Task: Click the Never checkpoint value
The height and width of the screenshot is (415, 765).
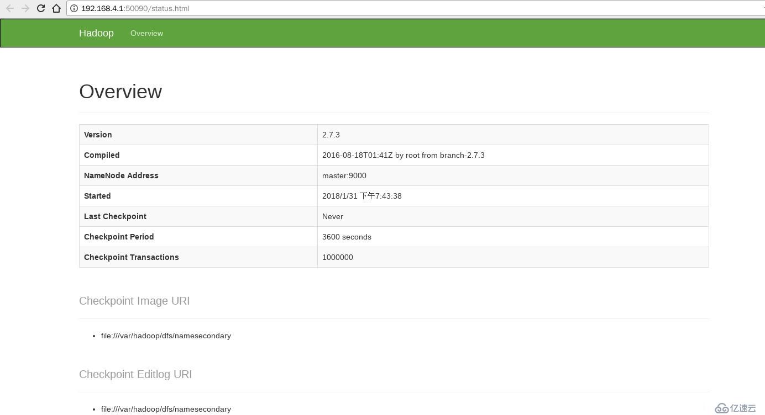Action: (x=333, y=216)
